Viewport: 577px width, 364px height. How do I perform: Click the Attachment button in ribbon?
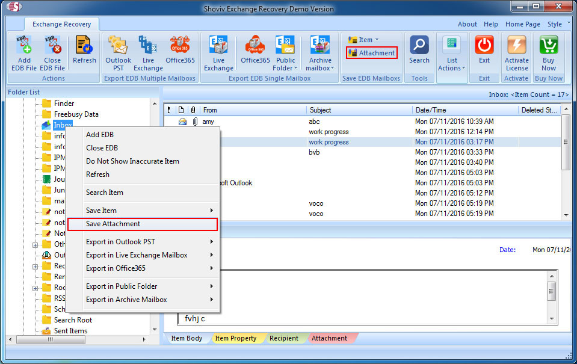click(372, 53)
